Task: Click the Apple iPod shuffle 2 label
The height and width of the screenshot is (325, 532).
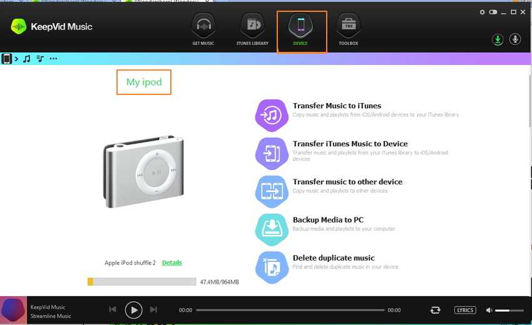Action: pyautogui.click(x=130, y=262)
